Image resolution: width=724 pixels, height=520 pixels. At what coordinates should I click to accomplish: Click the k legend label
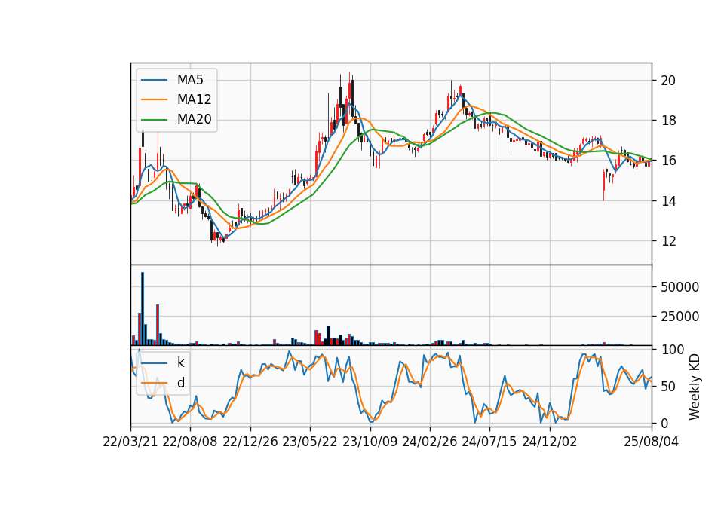tap(180, 362)
